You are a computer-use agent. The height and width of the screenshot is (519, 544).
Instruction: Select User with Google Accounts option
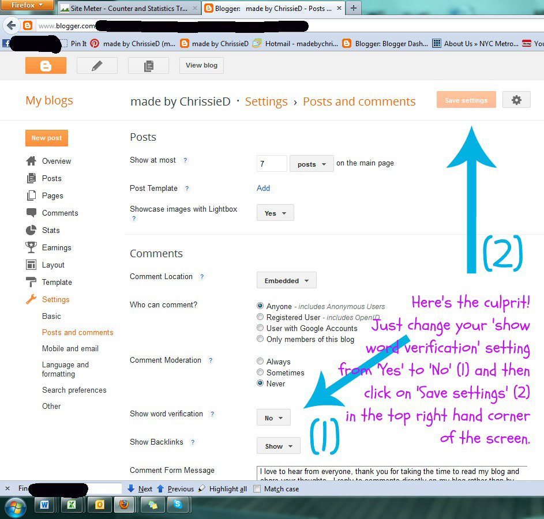tap(260, 328)
